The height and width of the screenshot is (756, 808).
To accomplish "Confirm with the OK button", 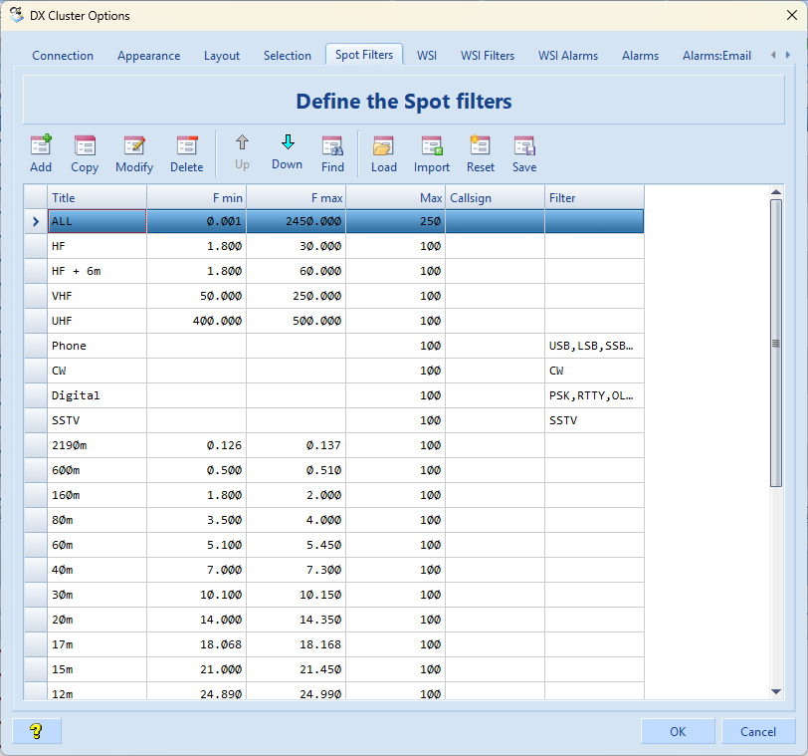I will (x=678, y=731).
